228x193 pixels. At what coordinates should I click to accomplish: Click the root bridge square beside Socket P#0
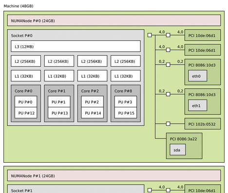coord(150,35)
